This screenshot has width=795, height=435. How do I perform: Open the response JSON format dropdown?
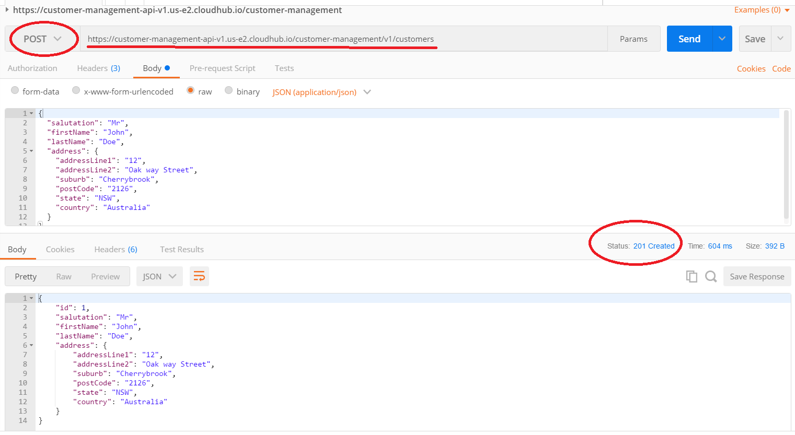pos(159,276)
